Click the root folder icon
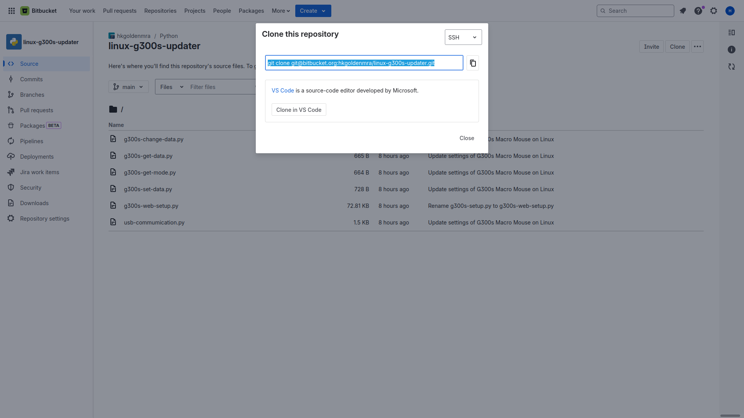 113,110
